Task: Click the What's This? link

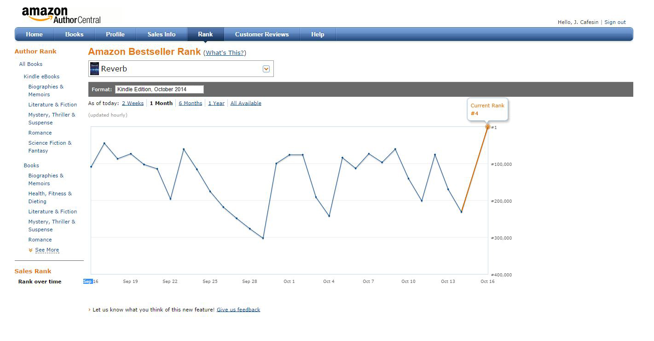Action: point(225,53)
